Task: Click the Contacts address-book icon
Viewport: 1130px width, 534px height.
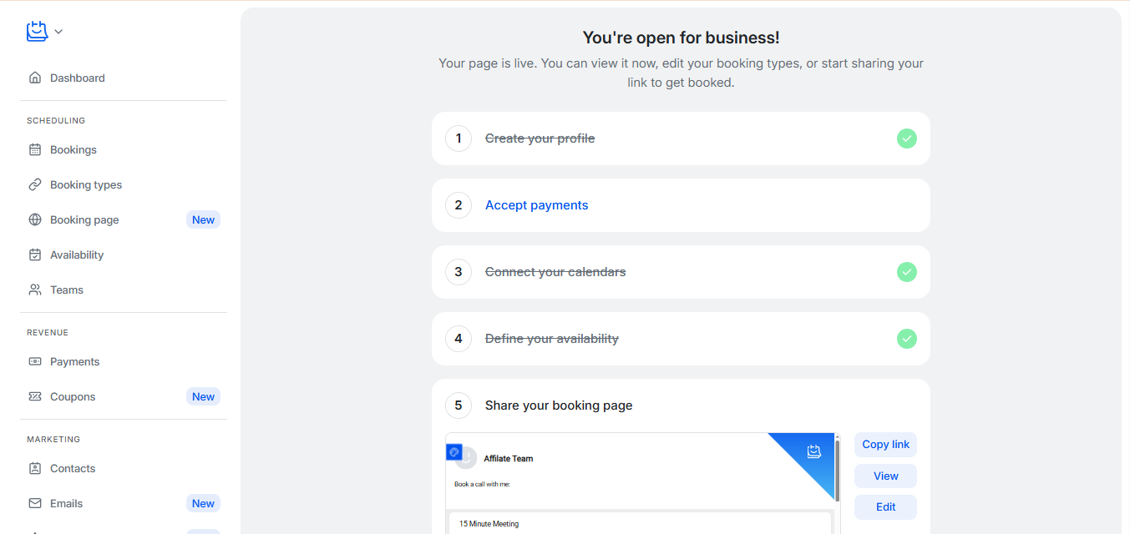Action: tap(35, 468)
